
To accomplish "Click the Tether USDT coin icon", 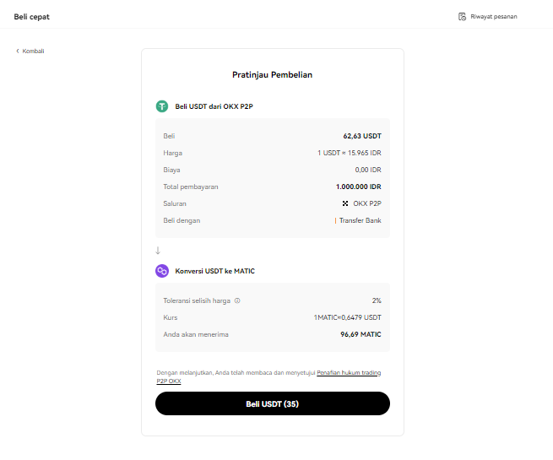I will coord(162,106).
